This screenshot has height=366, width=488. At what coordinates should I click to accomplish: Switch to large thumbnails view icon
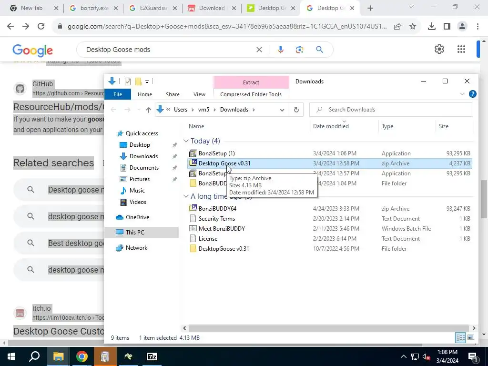point(470,338)
